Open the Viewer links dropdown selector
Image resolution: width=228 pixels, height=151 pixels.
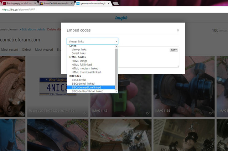tap(92, 41)
